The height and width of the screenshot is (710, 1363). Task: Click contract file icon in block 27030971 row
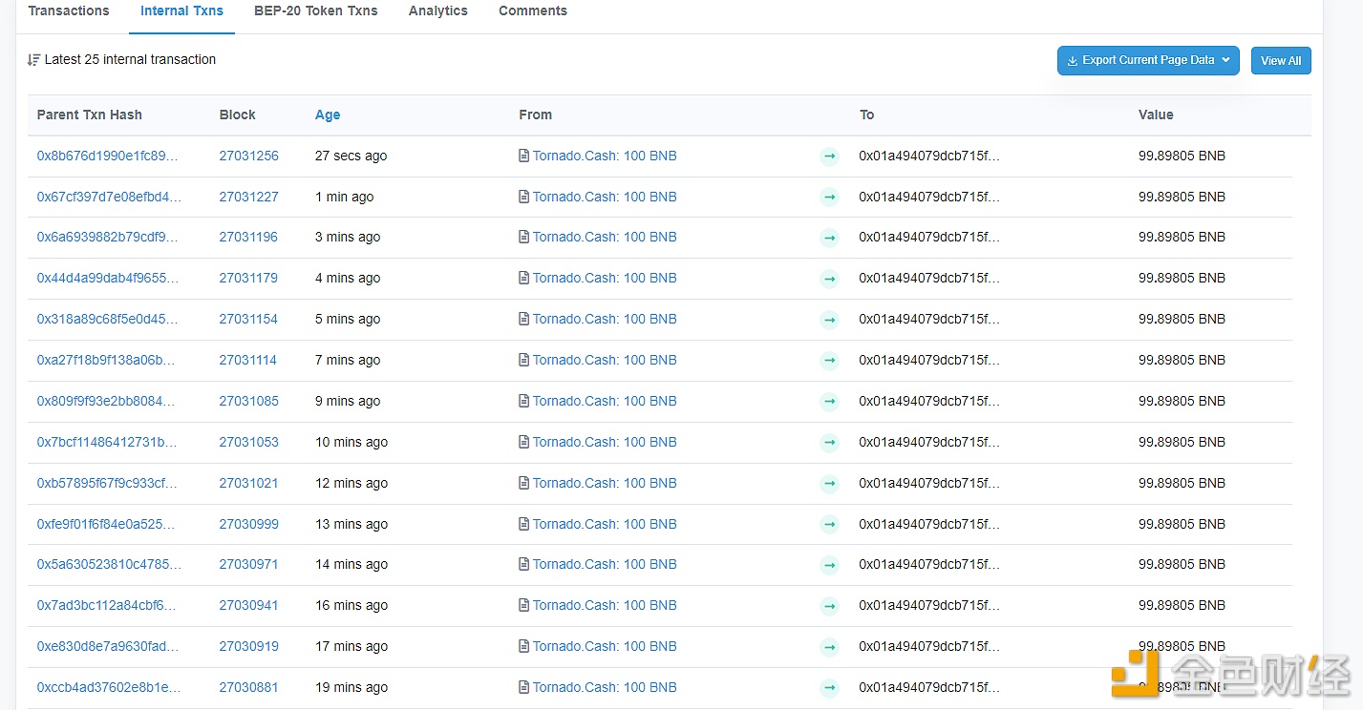(524, 564)
